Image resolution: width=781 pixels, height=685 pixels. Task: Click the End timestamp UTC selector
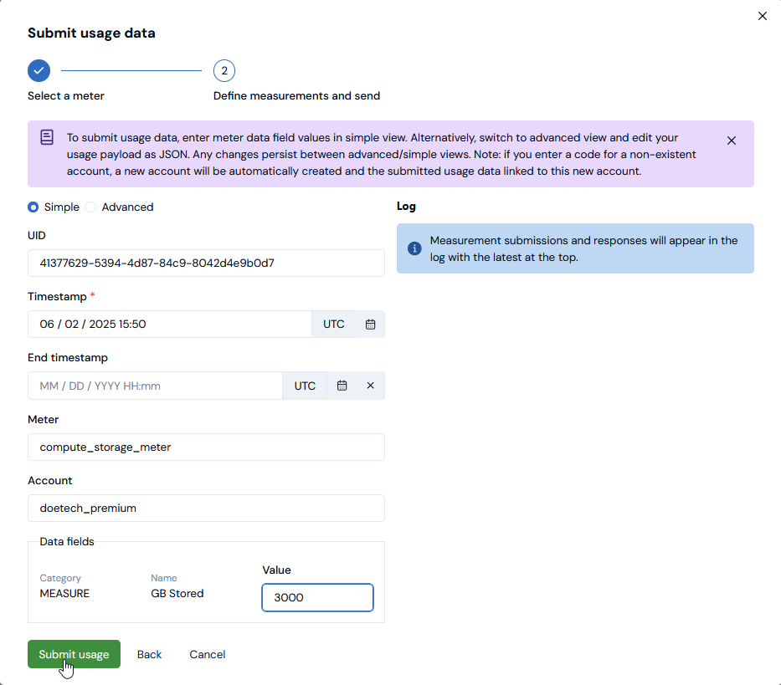305,386
